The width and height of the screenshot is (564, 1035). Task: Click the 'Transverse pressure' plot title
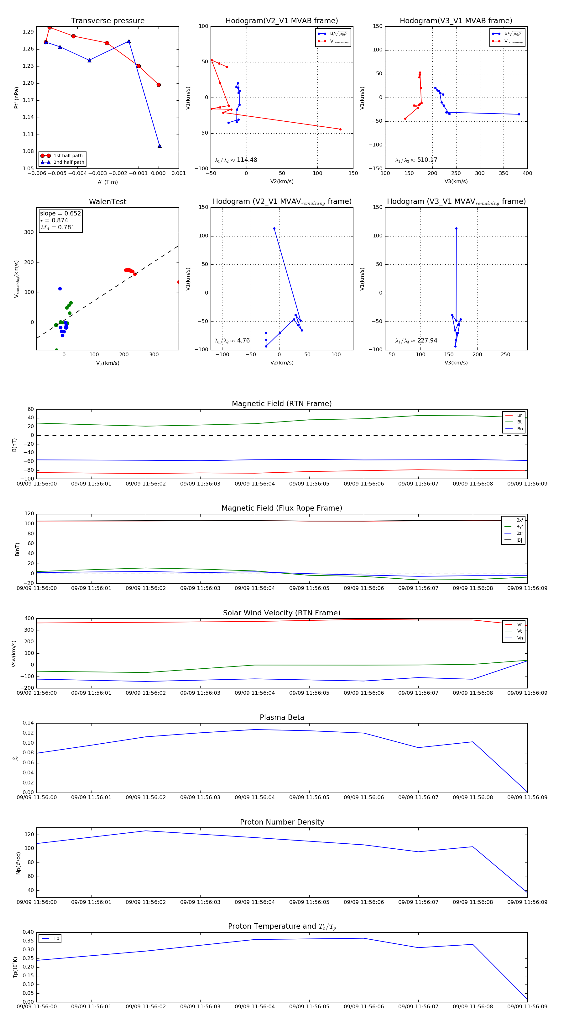[107, 21]
